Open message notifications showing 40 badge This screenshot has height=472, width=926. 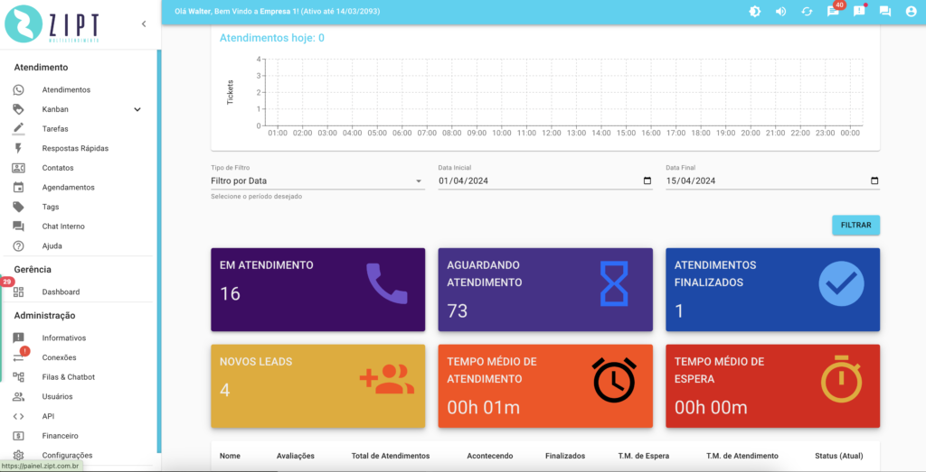pyautogui.click(x=833, y=12)
